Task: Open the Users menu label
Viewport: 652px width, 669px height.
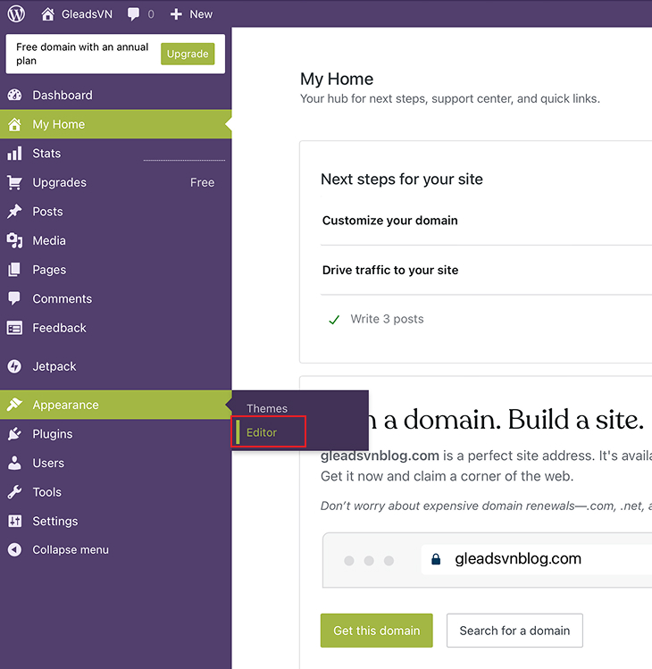Action: point(48,463)
